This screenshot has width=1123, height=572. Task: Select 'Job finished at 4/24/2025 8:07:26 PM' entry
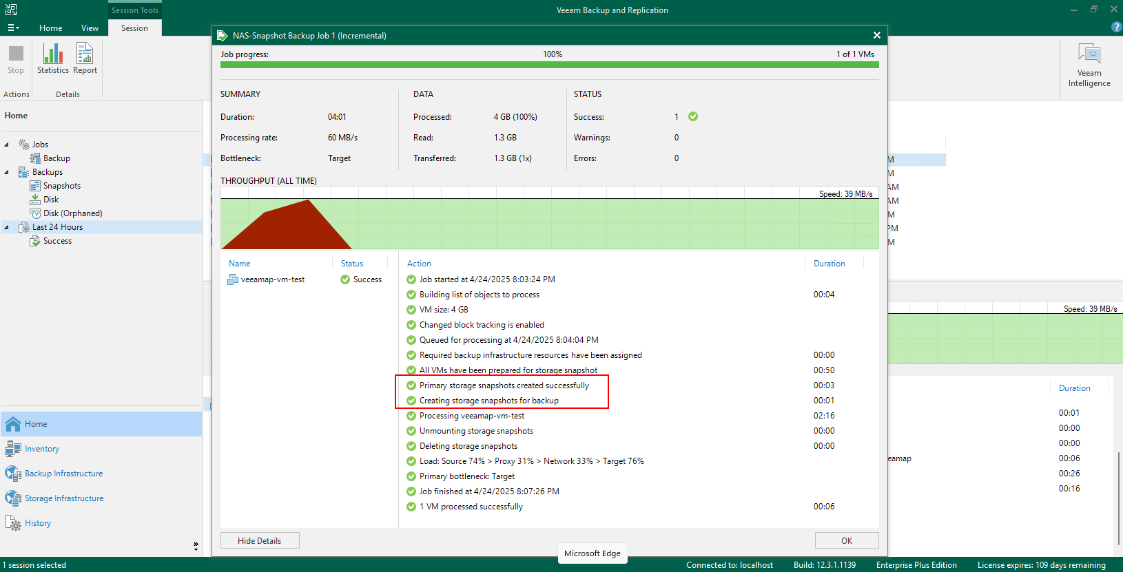point(489,491)
